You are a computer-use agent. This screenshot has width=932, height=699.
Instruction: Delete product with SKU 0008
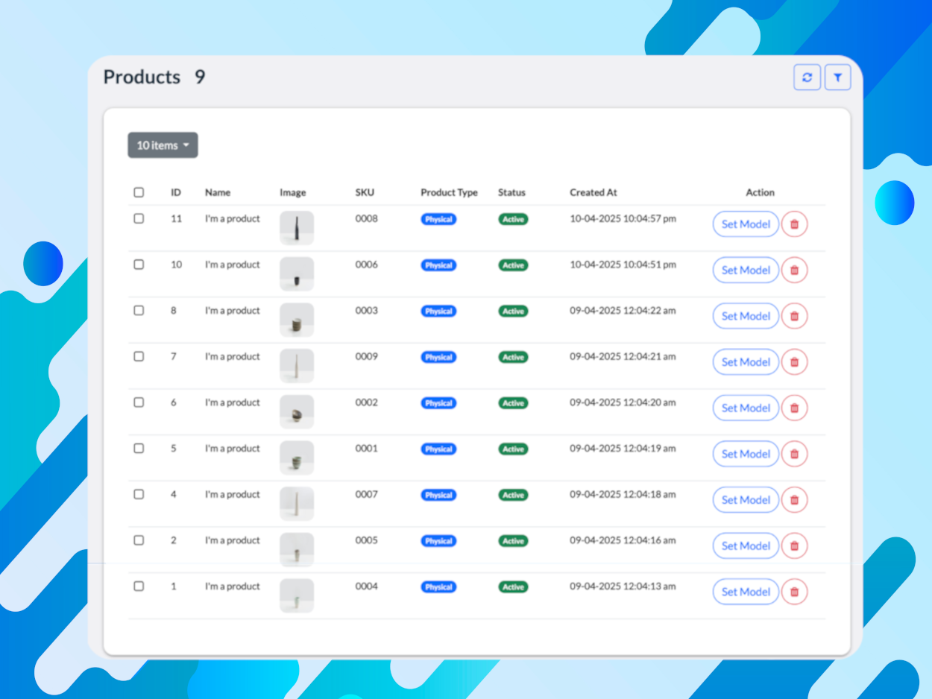pyautogui.click(x=794, y=224)
